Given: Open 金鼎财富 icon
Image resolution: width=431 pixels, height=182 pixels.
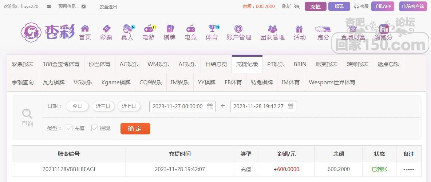Looking at the screenshot, I should pyautogui.click(x=352, y=29).
